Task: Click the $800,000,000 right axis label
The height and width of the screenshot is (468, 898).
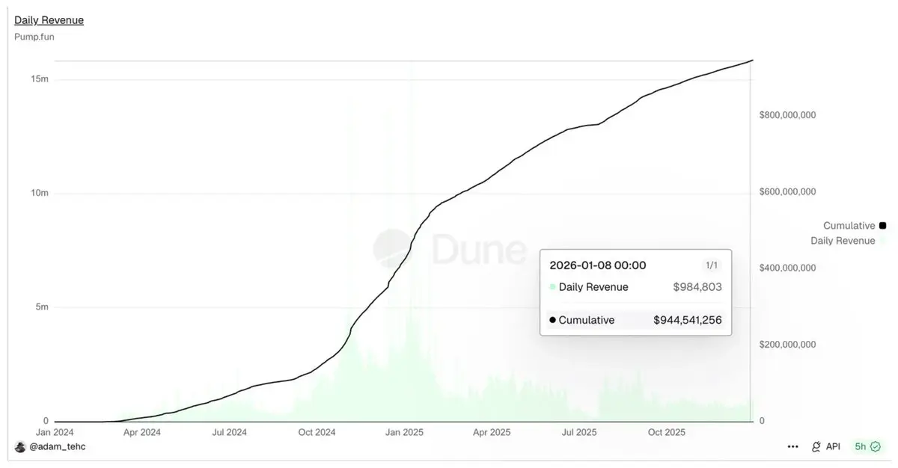Action: 786,115
